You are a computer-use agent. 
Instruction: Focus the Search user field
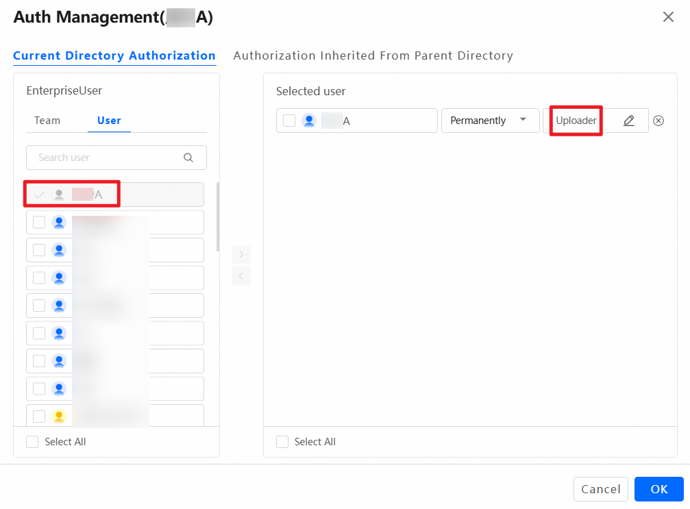(116, 158)
